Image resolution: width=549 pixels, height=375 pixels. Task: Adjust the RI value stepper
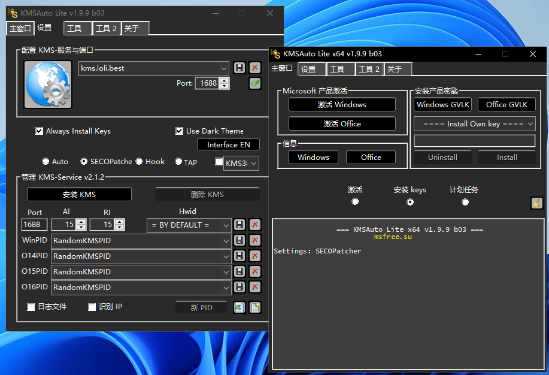119,225
